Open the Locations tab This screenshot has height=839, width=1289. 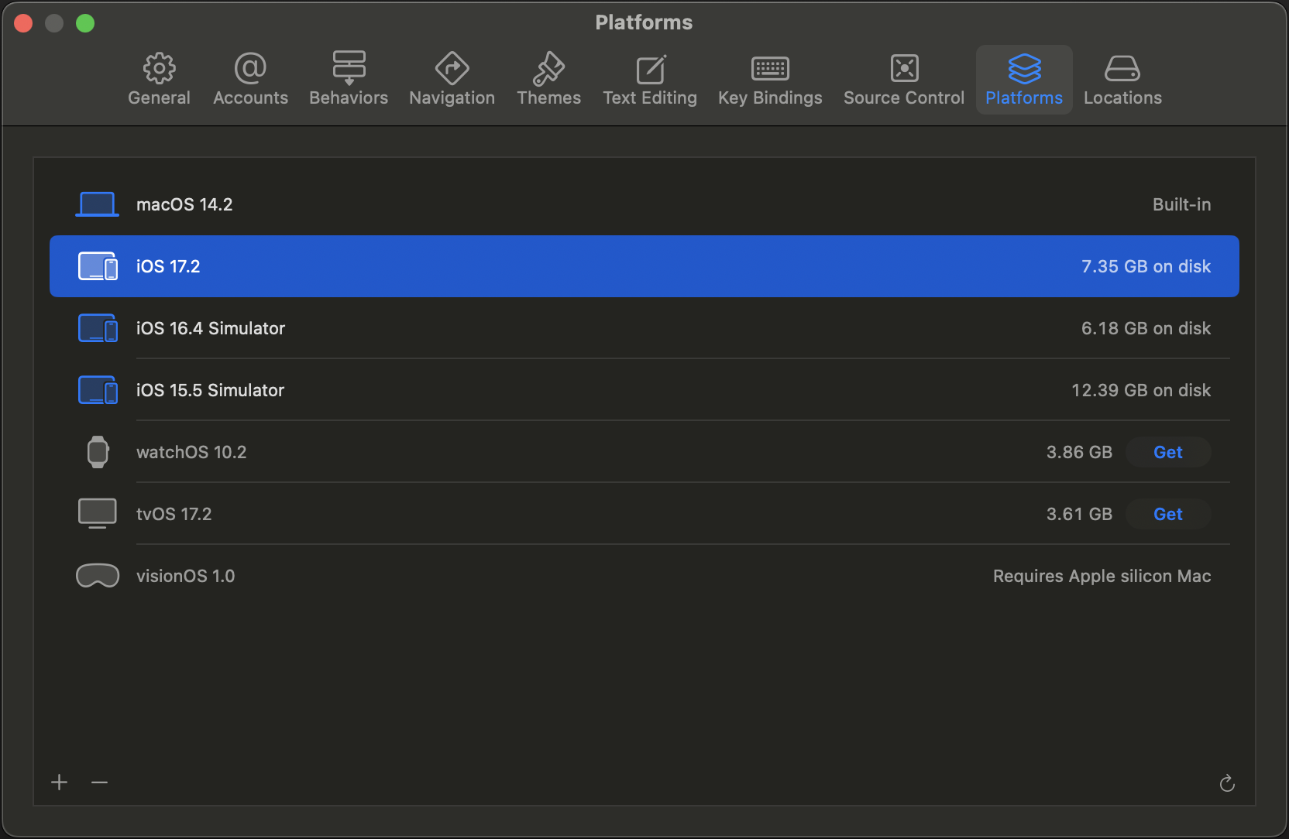pos(1122,80)
